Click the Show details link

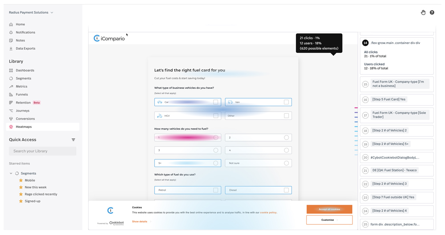point(140,222)
